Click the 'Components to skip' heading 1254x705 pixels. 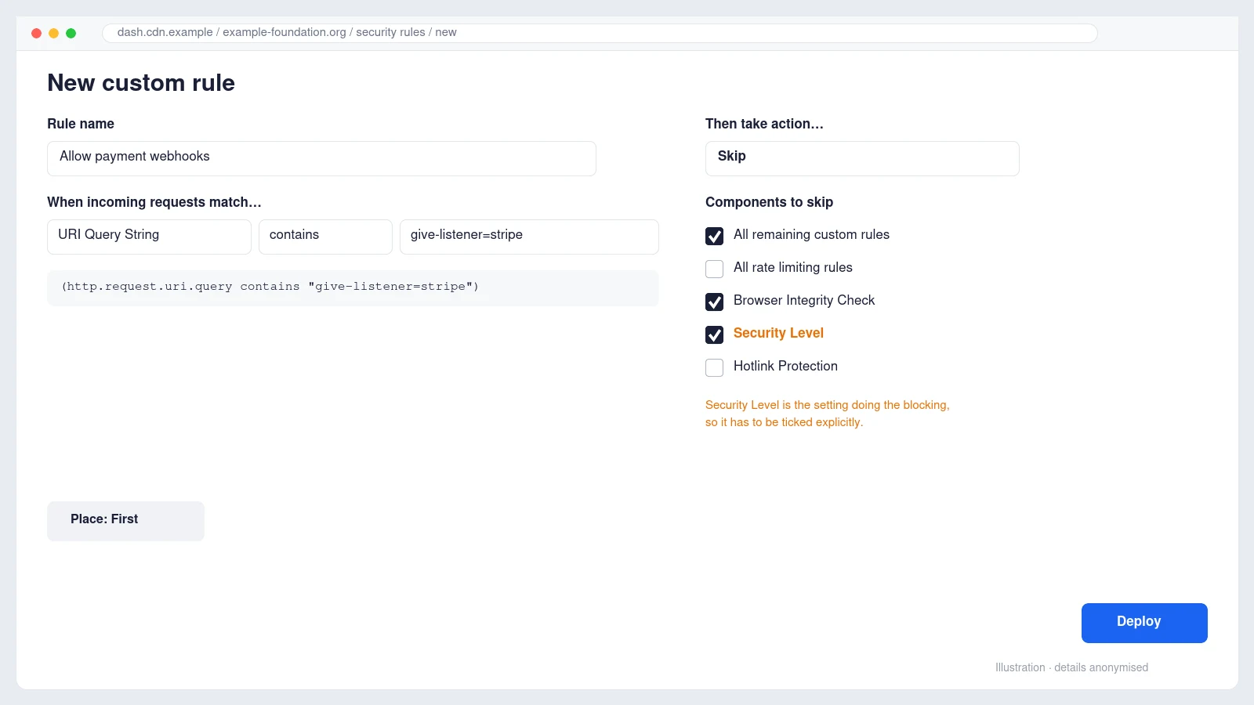tap(769, 202)
